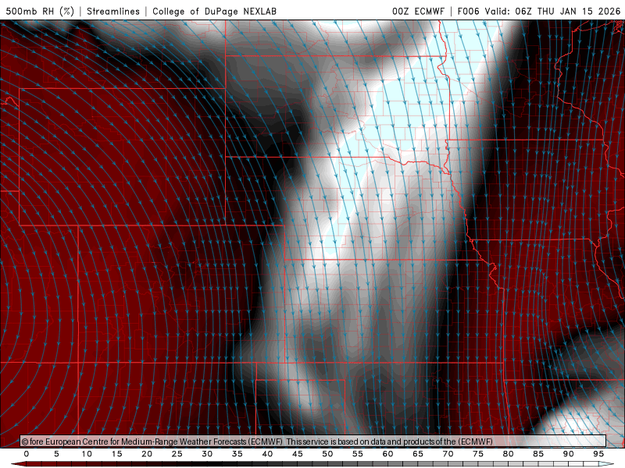The width and height of the screenshot is (625, 468).
Task: Click colorbar label '50'
Action: click(327, 454)
